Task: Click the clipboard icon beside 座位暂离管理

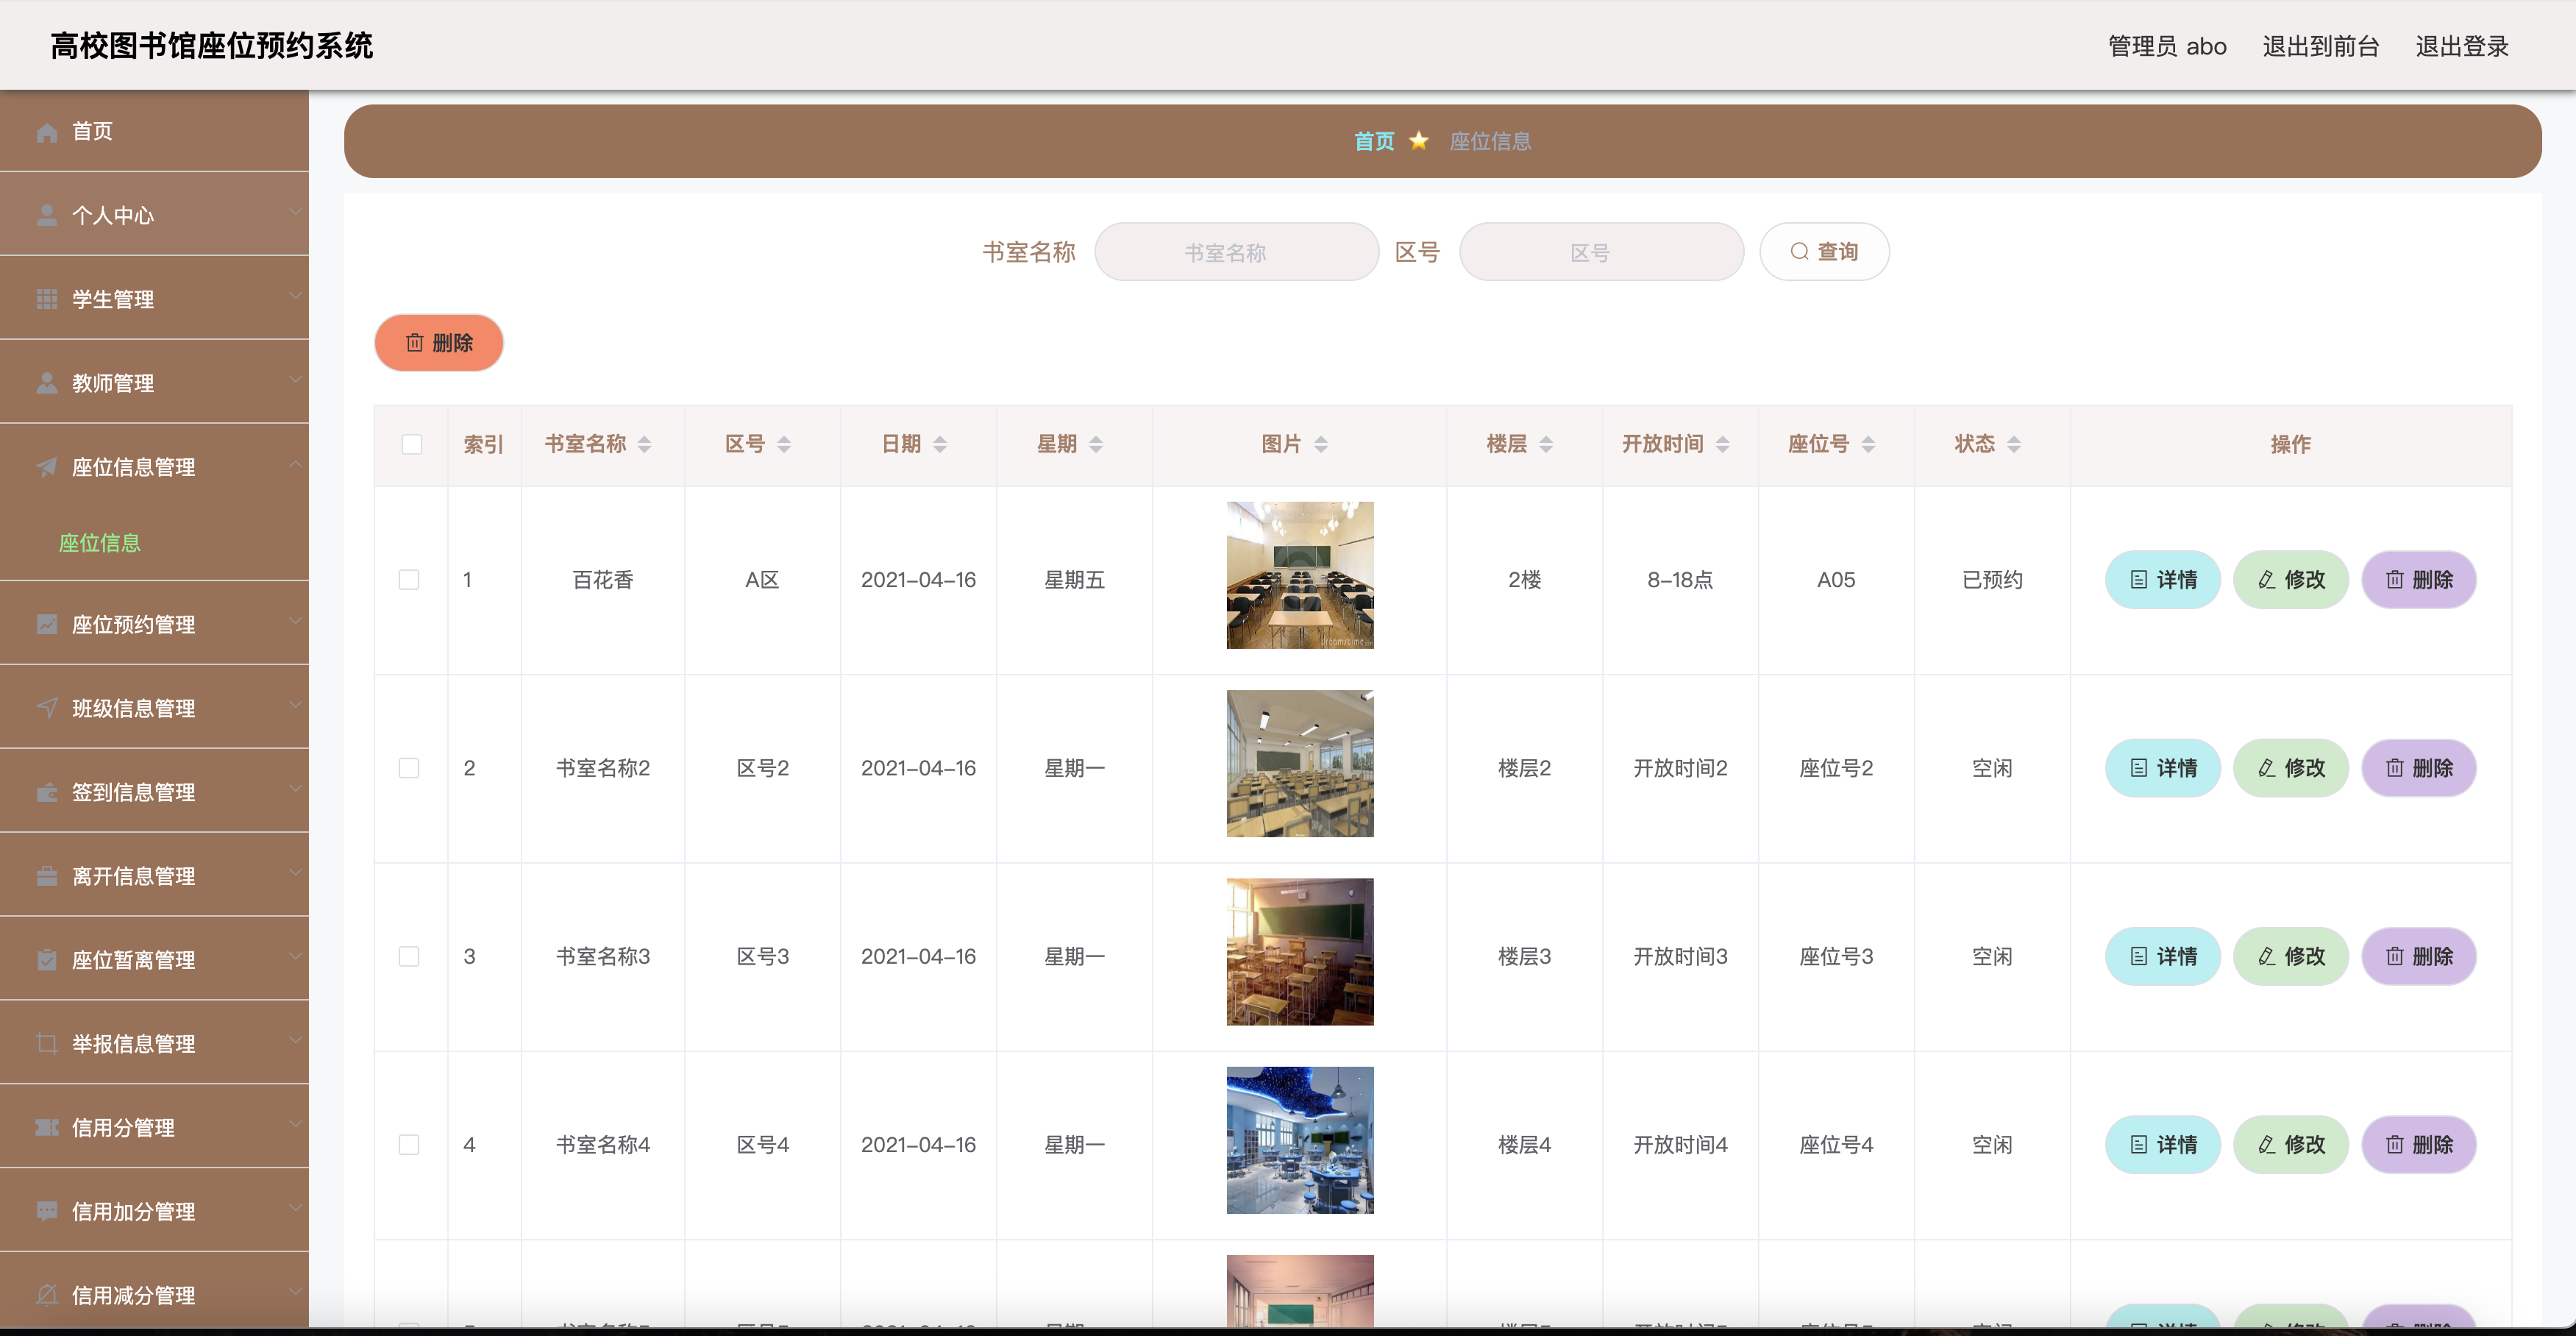Action: [x=47, y=961]
